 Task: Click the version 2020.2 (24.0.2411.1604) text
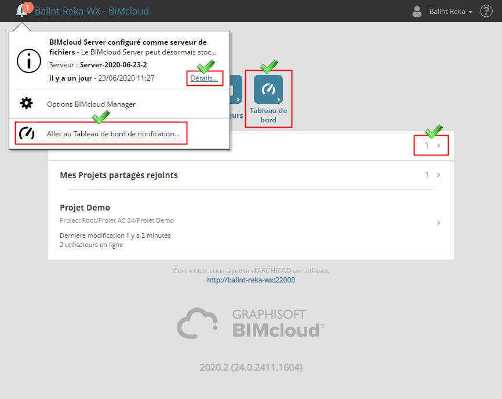251,367
